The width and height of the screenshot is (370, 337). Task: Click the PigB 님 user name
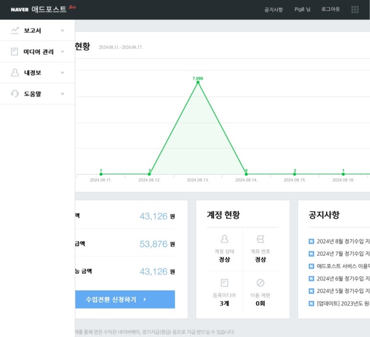302,10
